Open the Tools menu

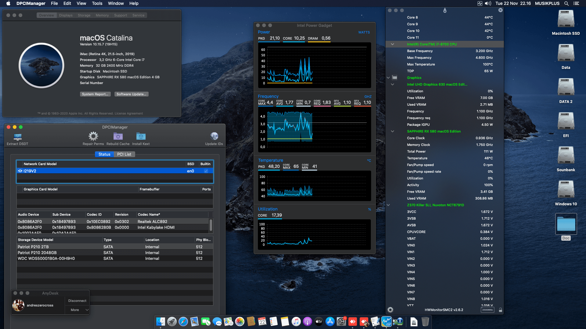pos(97,3)
